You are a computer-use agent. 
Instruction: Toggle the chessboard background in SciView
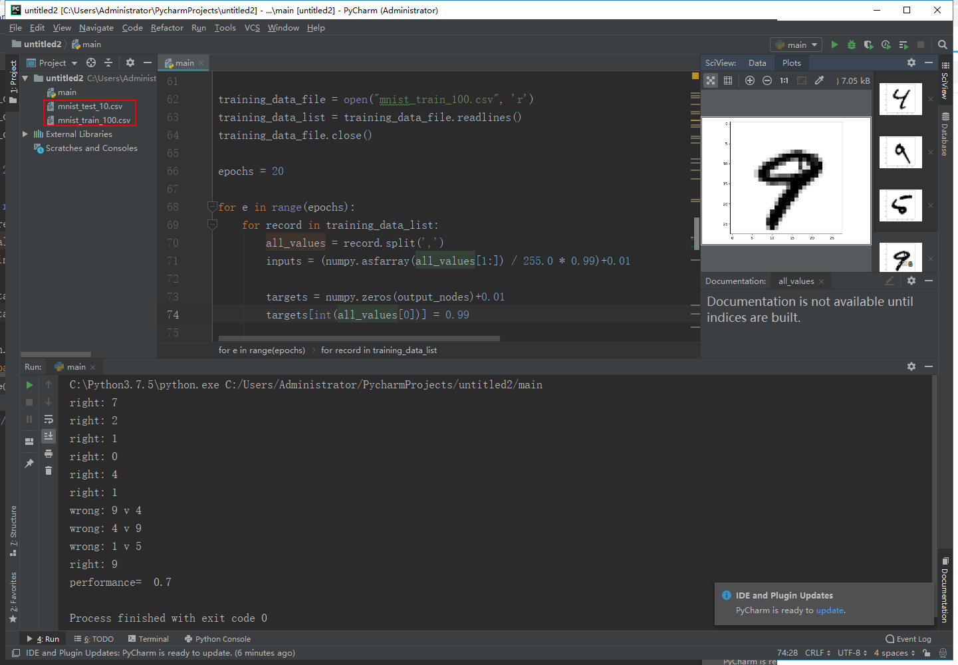[x=711, y=80]
